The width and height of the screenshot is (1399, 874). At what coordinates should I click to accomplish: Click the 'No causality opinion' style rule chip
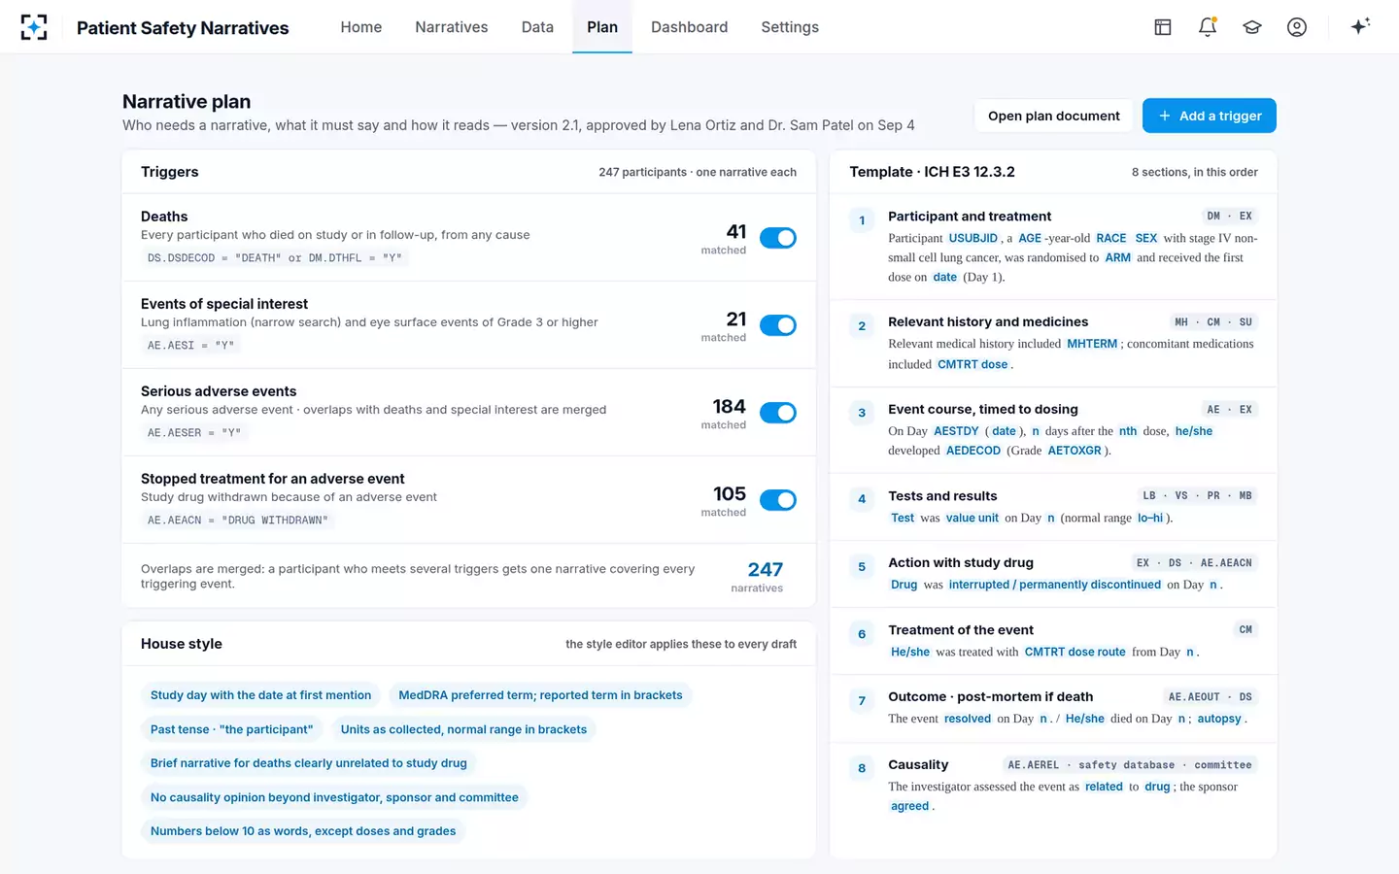pyautogui.click(x=334, y=797)
